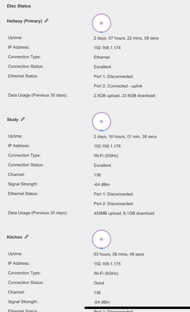Click the Hallway IP address 192.168.1.174
This screenshot has width=190, height=312.
pyautogui.click(x=107, y=48)
